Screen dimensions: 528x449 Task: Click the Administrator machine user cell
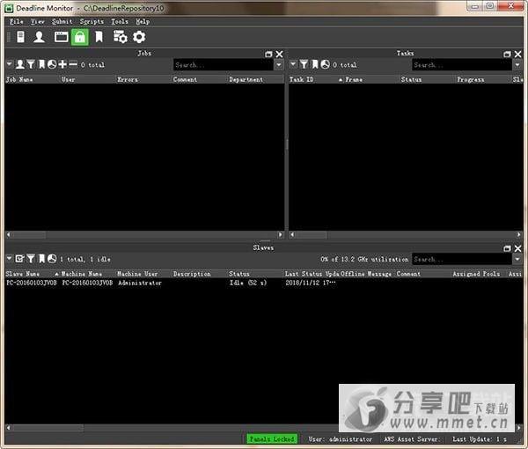point(140,283)
